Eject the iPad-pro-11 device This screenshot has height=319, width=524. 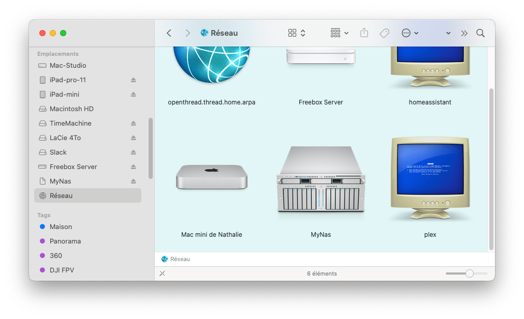tap(133, 80)
